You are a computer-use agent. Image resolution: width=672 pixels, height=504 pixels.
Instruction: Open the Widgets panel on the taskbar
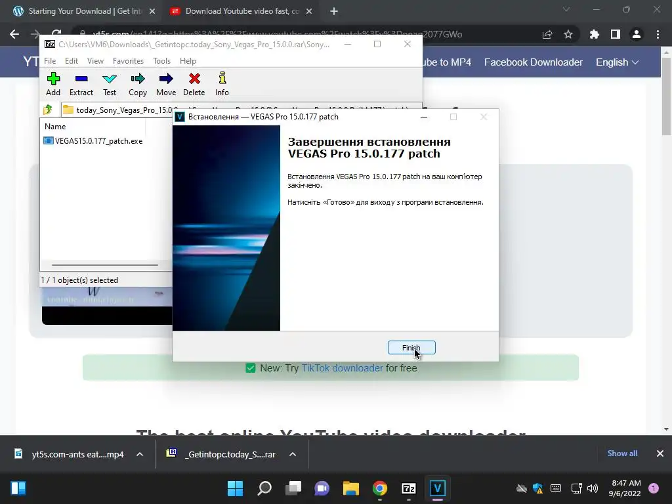pyautogui.click(x=18, y=488)
